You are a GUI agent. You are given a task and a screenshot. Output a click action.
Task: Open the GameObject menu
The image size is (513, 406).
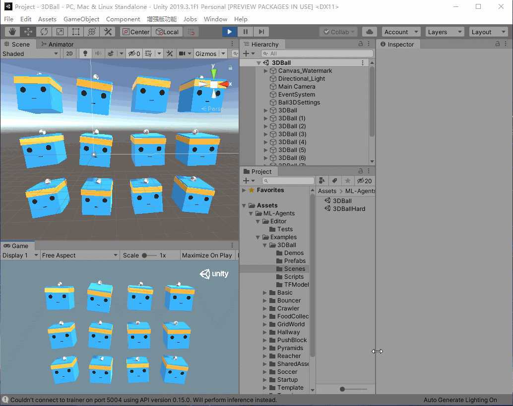81,19
